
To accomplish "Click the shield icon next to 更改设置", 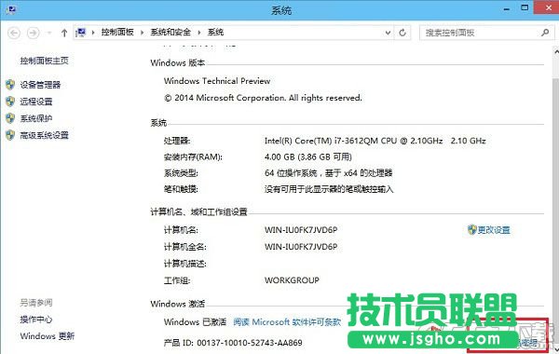I will coord(472,229).
